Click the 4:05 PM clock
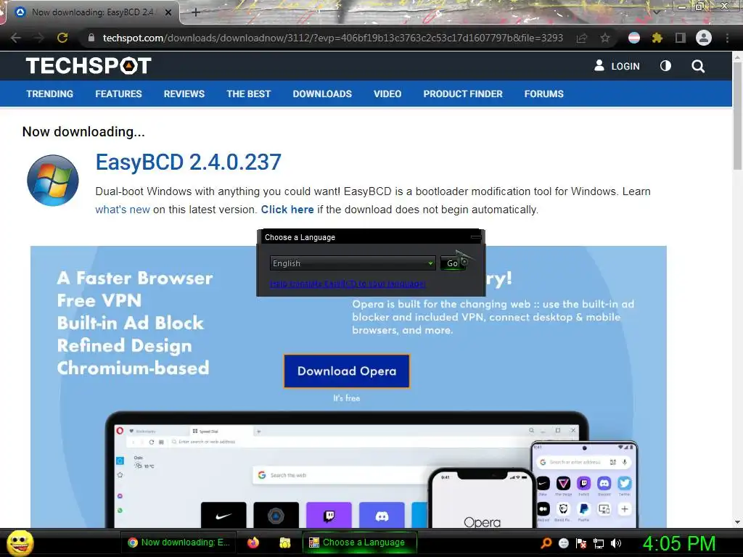This screenshot has height=557, width=743. [x=679, y=543]
